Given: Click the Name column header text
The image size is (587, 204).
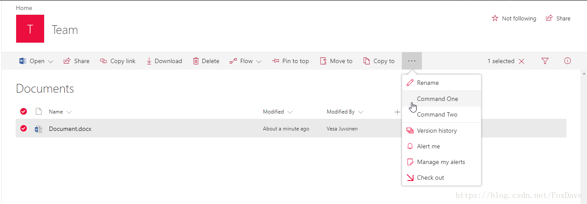Looking at the screenshot, I should tap(56, 112).
